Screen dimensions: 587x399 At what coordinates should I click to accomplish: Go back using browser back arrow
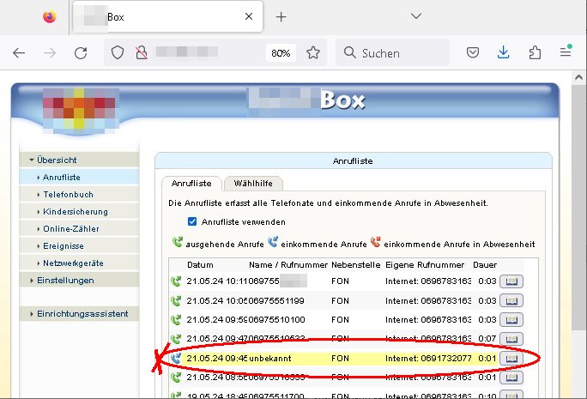coord(19,53)
